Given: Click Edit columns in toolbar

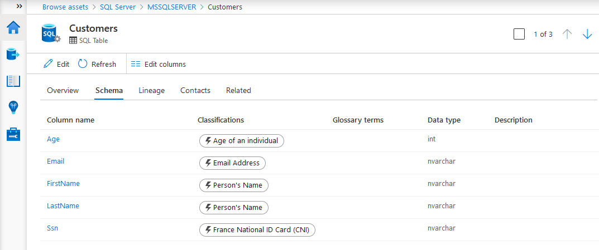Looking at the screenshot, I should pos(158,64).
